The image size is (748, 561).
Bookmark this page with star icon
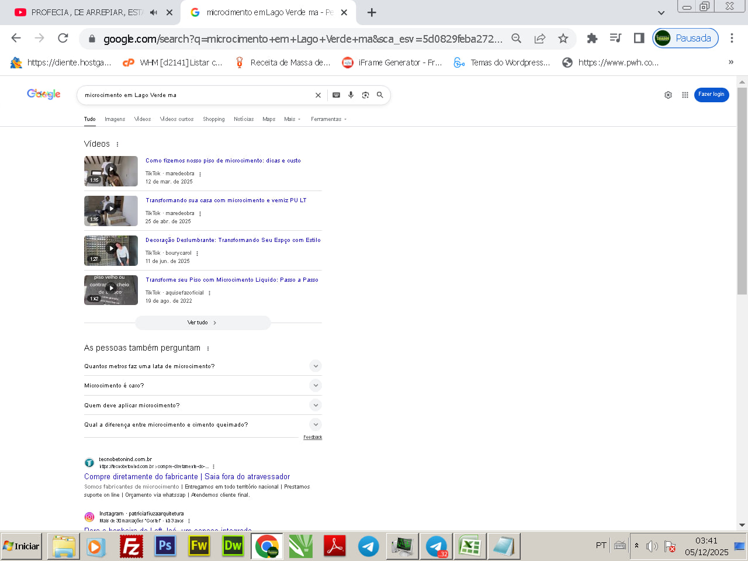(563, 39)
